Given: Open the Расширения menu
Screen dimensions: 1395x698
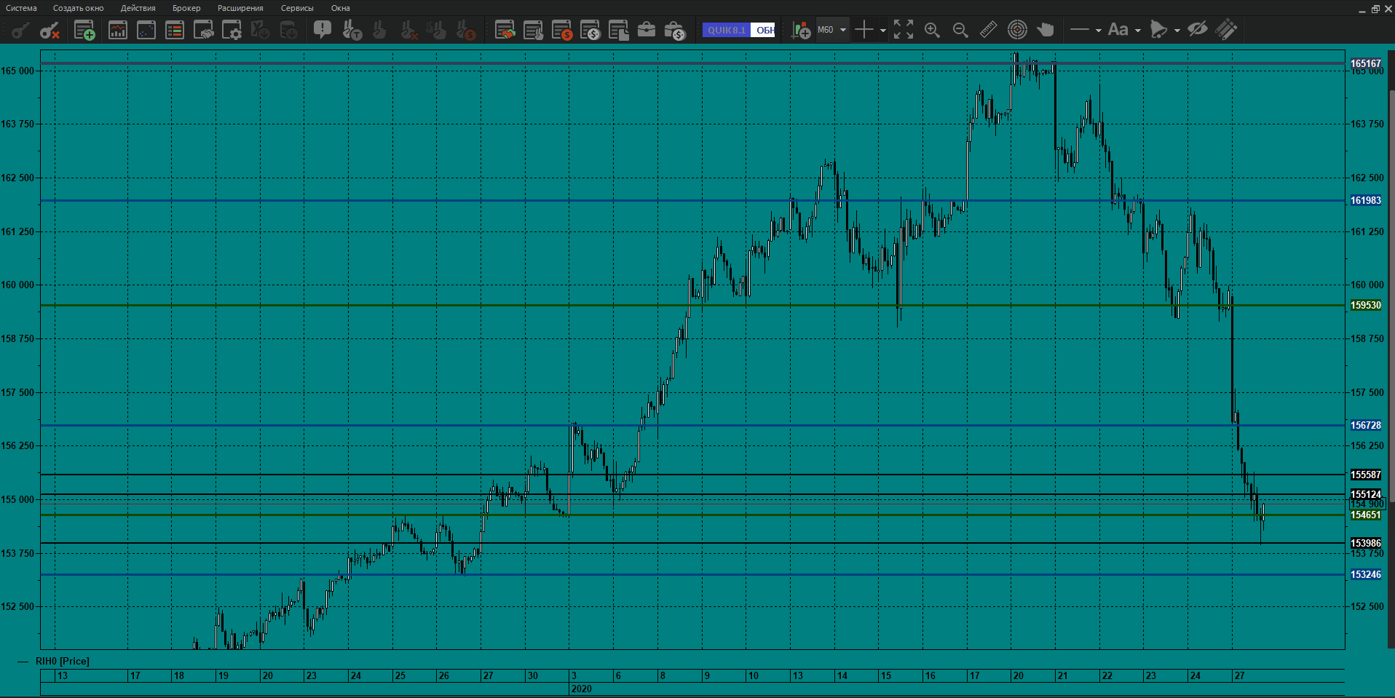Looking at the screenshot, I should tap(240, 8).
